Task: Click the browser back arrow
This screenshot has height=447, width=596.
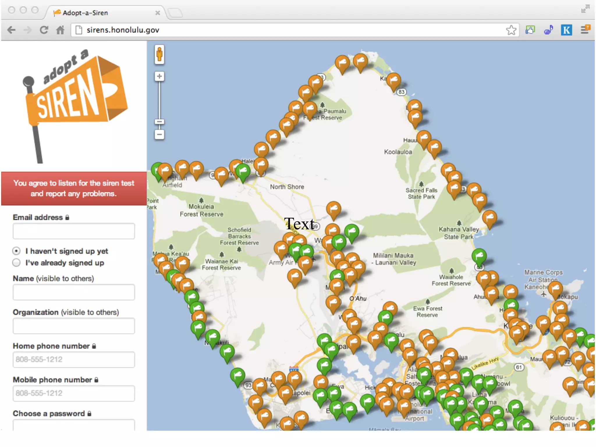Action: tap(12, 30)
